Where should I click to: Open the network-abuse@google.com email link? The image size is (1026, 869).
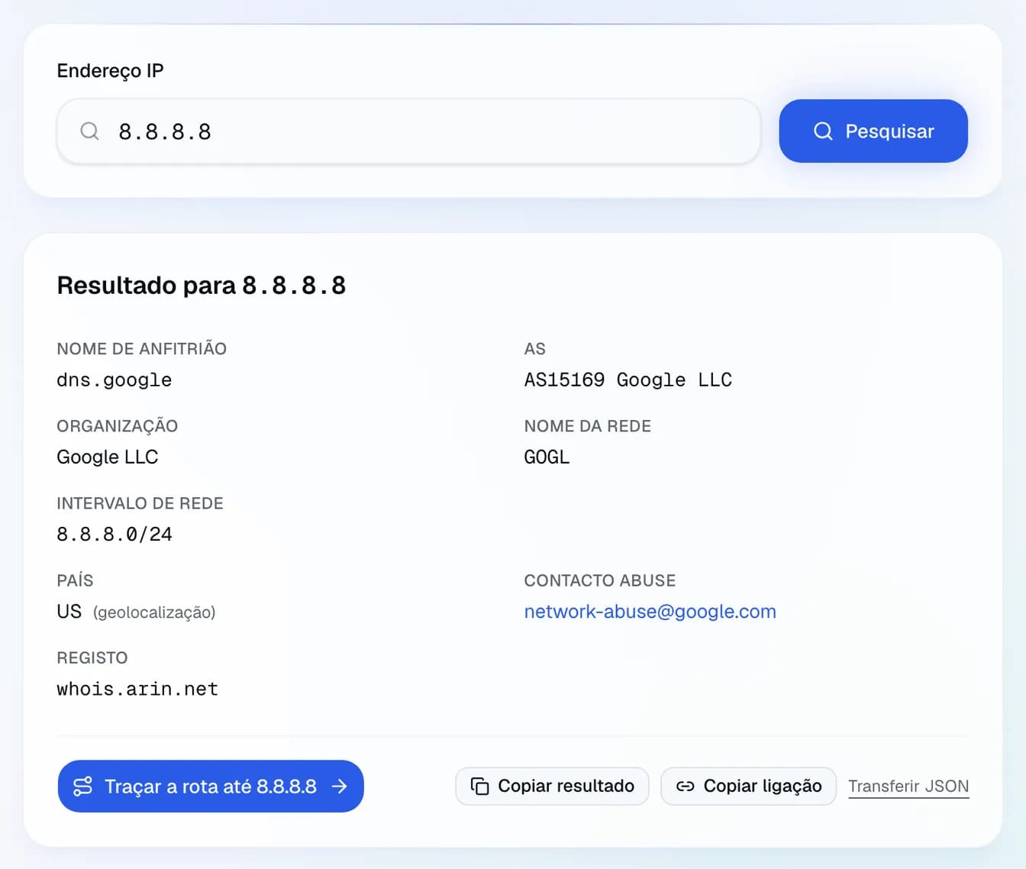click(x=650, y=612)
